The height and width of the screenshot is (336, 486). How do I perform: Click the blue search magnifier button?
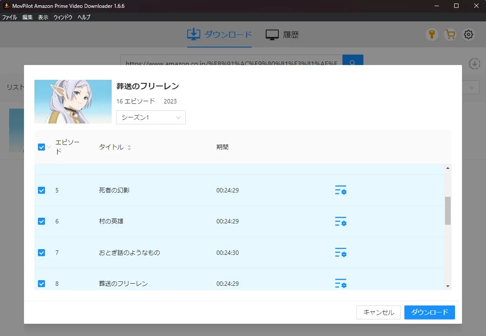click(x=353, y=63)
